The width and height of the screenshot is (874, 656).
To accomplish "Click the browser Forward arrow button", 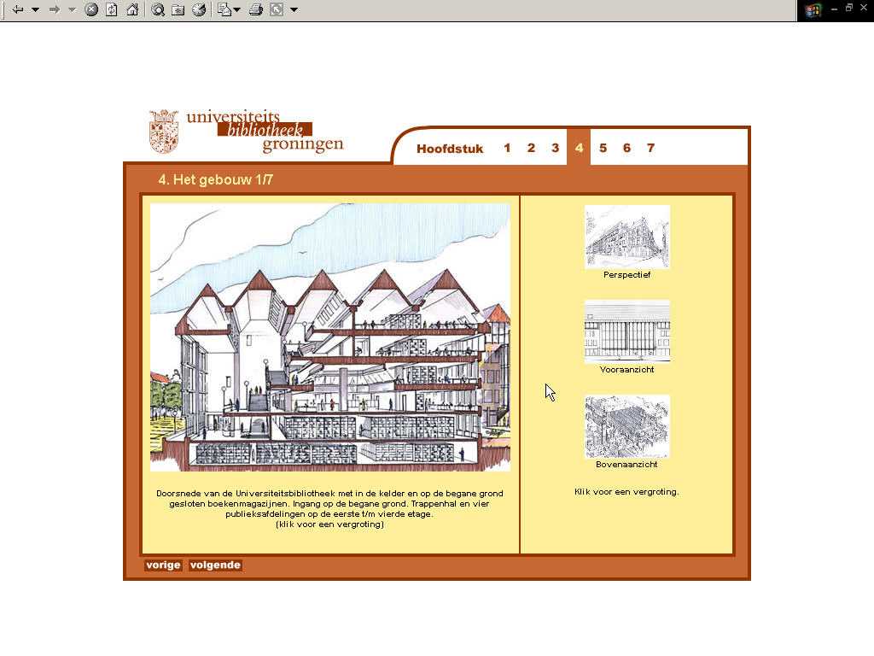I will coord(54,9).
